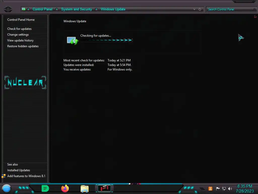Click 'Checking for updates...' text
The height and width of the screenshot is (194, 258).
(x=95, y=36)
